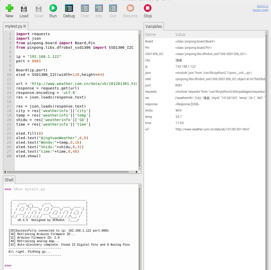Screen dimensions: 271x270
Task: Click 'oled.fill(0)' code line
Action: click(x=29, y=133)
